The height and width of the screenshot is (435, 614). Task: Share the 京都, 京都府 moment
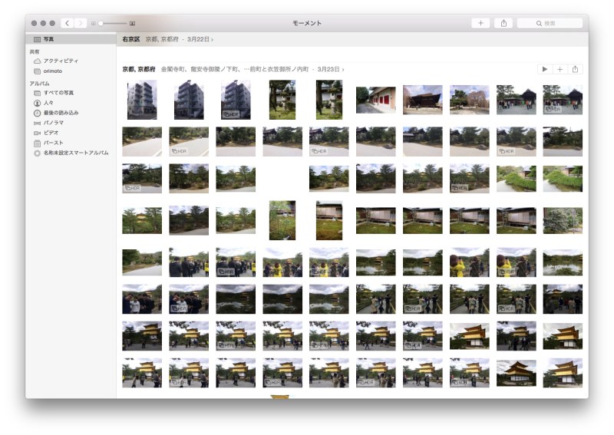click(575, 69)
